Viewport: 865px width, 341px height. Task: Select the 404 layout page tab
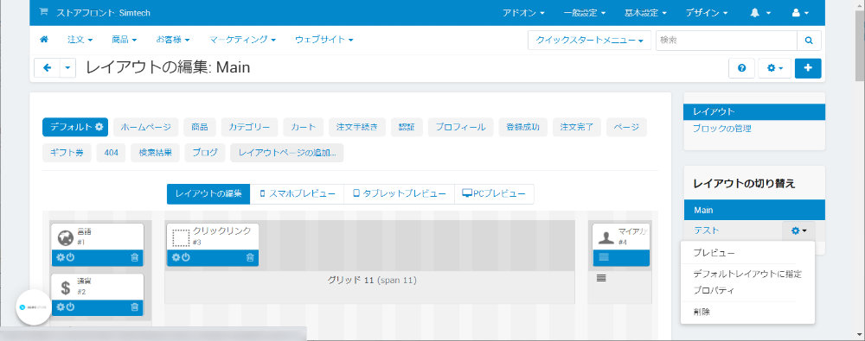click(x=111, y=153)
